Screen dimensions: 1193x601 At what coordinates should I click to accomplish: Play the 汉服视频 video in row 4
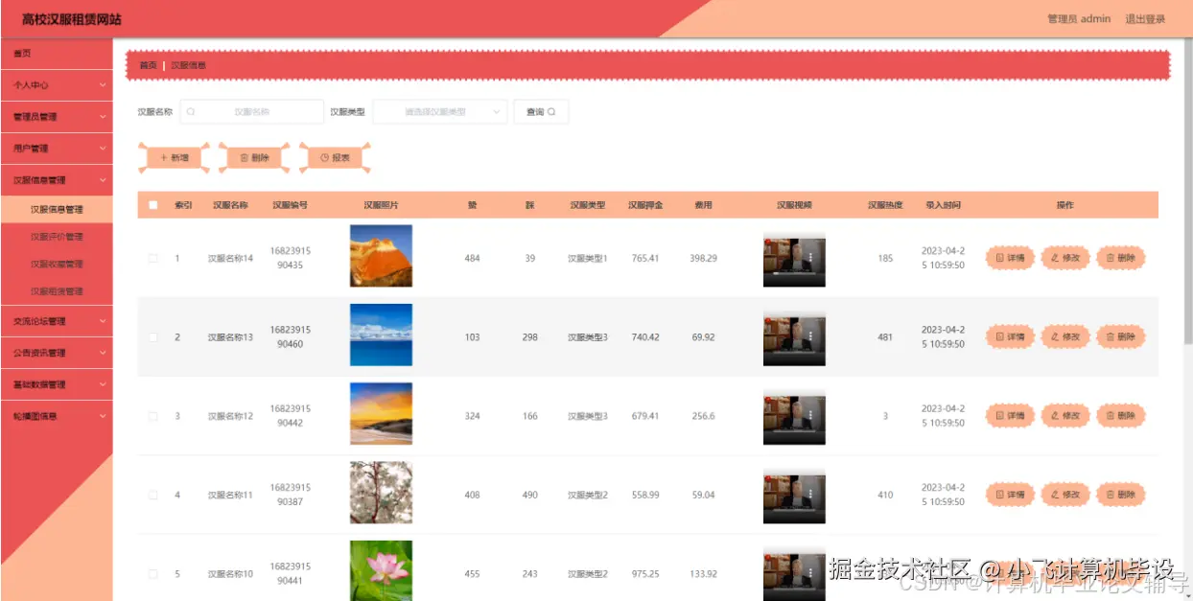tap(794, 495)
